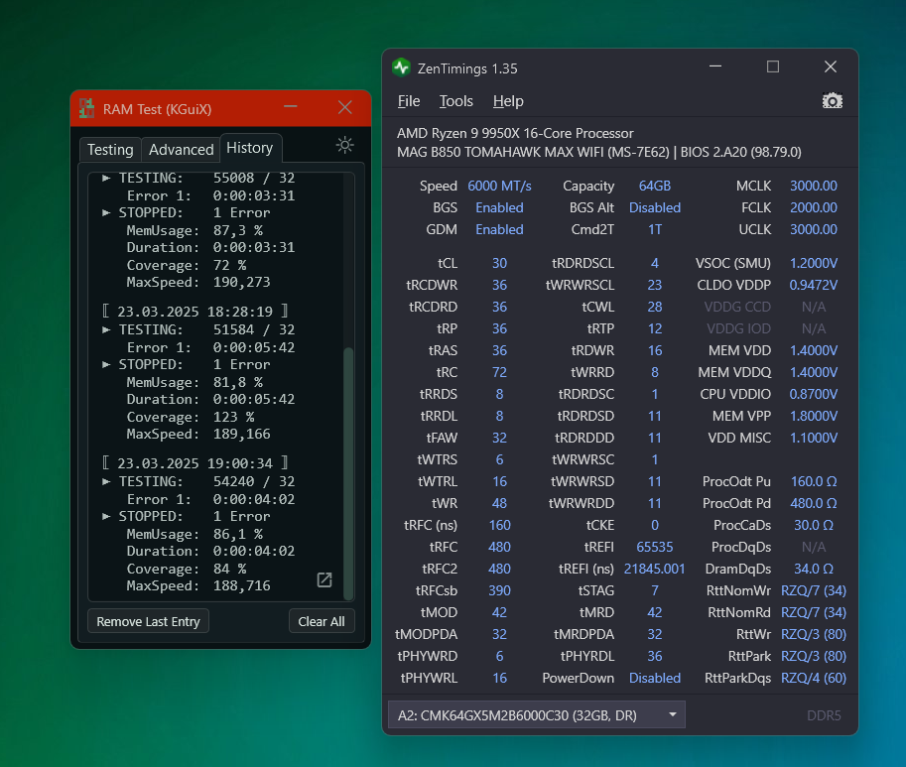Toggle the theme using the sun icon

point(343,144)
